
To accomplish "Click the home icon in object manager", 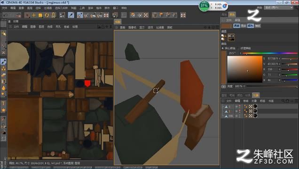I will tap(287, 101).
